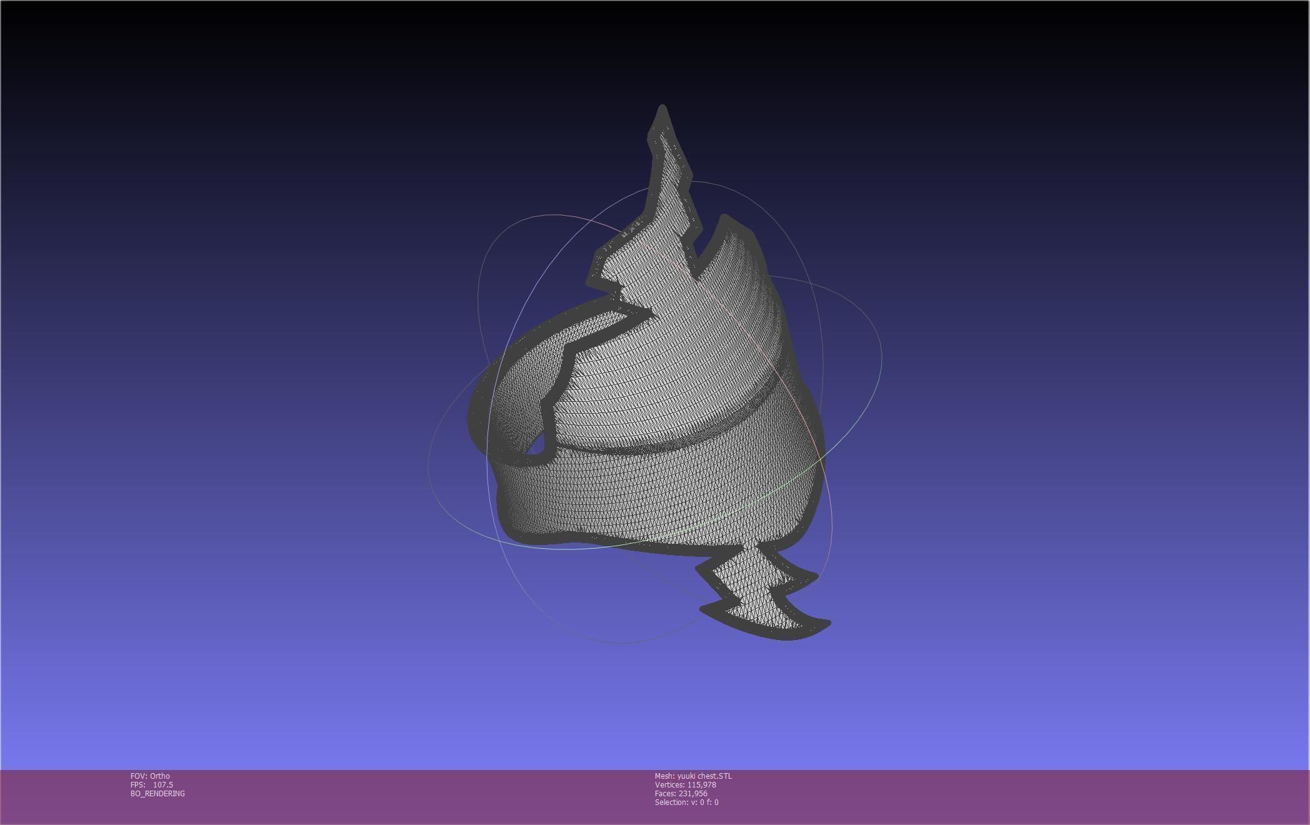Click the 'Mesh: yuuki chest.STL' label
This screenshot has height=825, width=1310.
693,776
